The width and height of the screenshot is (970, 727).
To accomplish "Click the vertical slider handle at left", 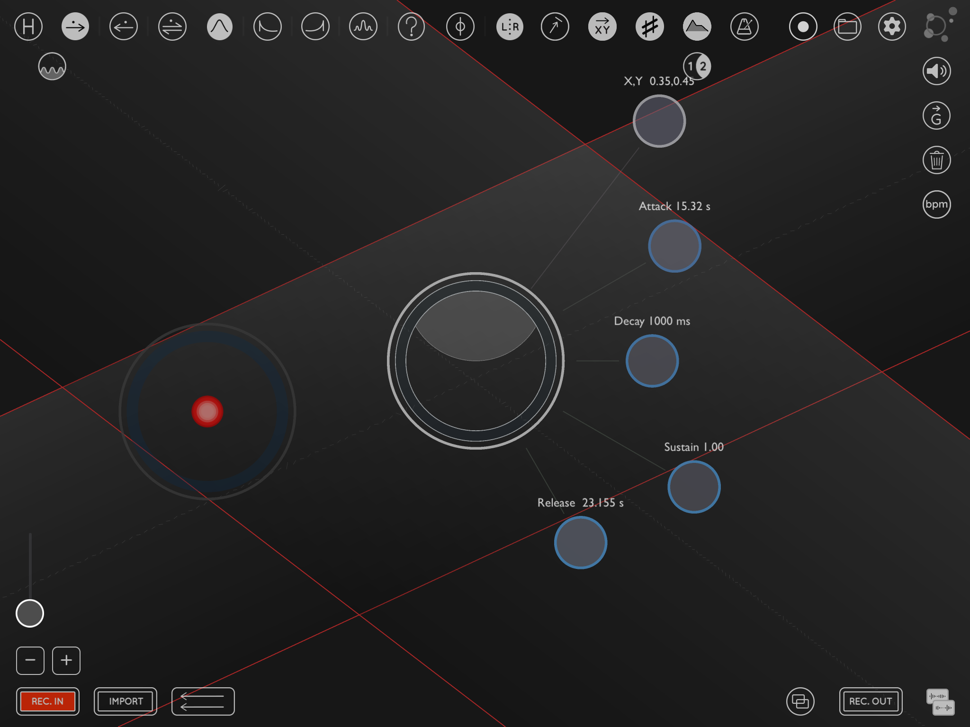I will pos(30,613).
